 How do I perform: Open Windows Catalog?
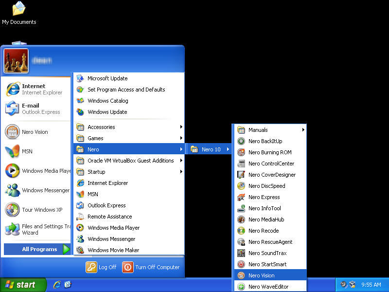129,101
